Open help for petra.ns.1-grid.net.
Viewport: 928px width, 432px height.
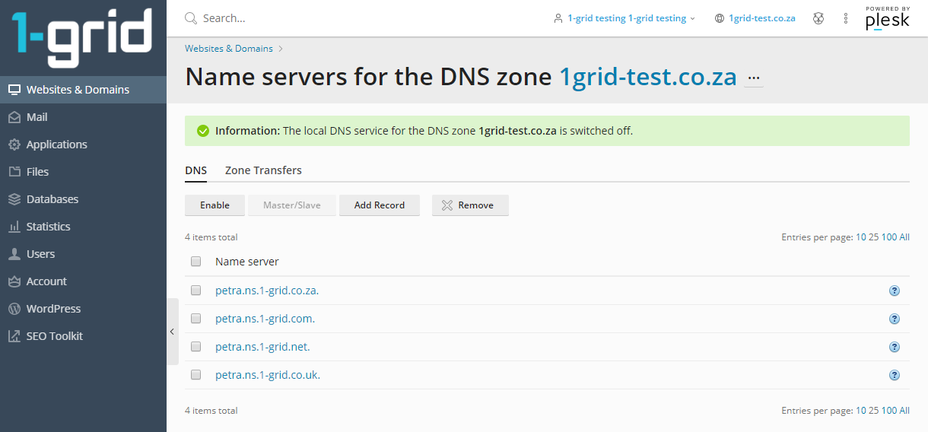[x=895, y=347]
